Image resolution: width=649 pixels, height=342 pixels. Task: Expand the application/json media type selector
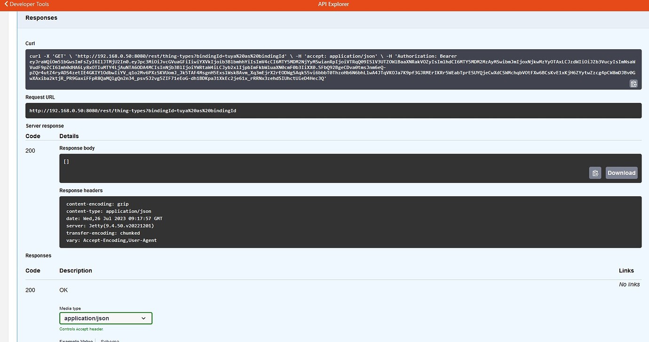pyautogui.click(x=105, y=318)
